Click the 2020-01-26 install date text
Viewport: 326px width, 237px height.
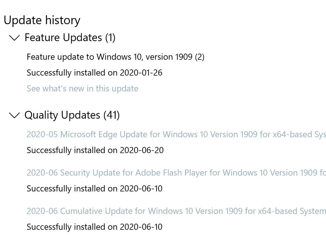coord(141,73)
